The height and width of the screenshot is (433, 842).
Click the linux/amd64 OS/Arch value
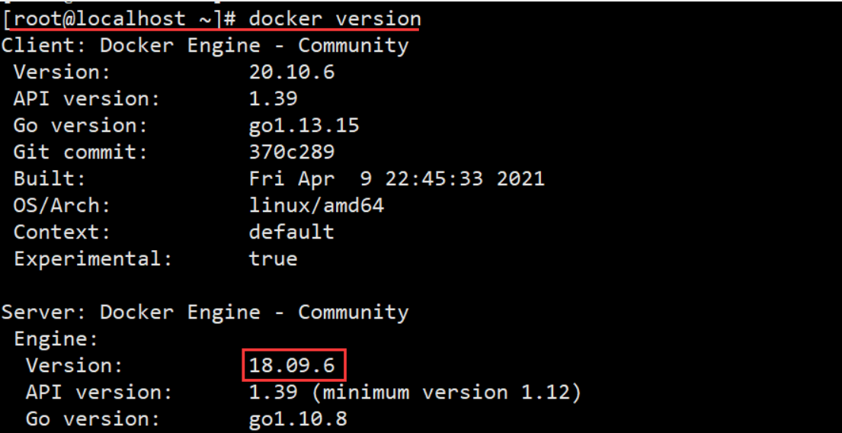316,205
